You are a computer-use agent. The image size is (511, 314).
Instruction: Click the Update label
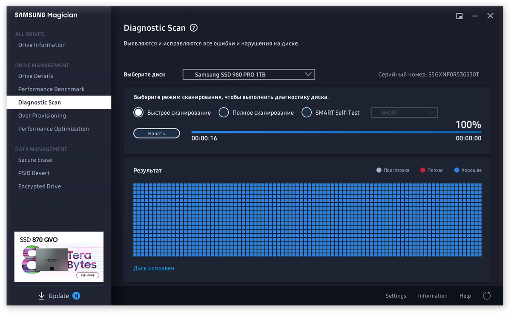click(x=59, y=296)
